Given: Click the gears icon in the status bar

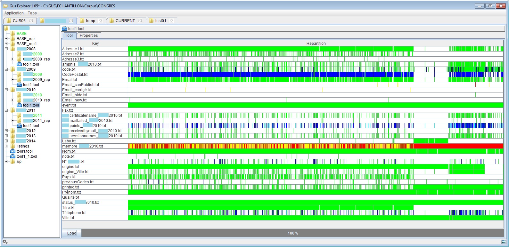Looking at the screenshot, I should pos(5,242).
